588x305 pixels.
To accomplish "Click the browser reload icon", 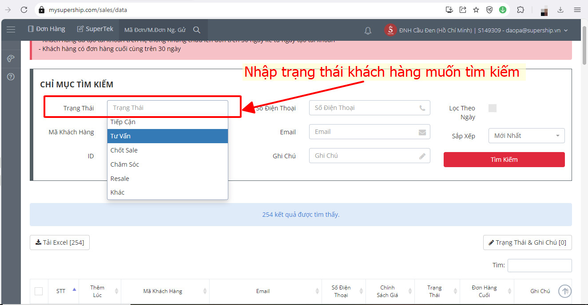I will pyautogui.click(x=24, y=9).
